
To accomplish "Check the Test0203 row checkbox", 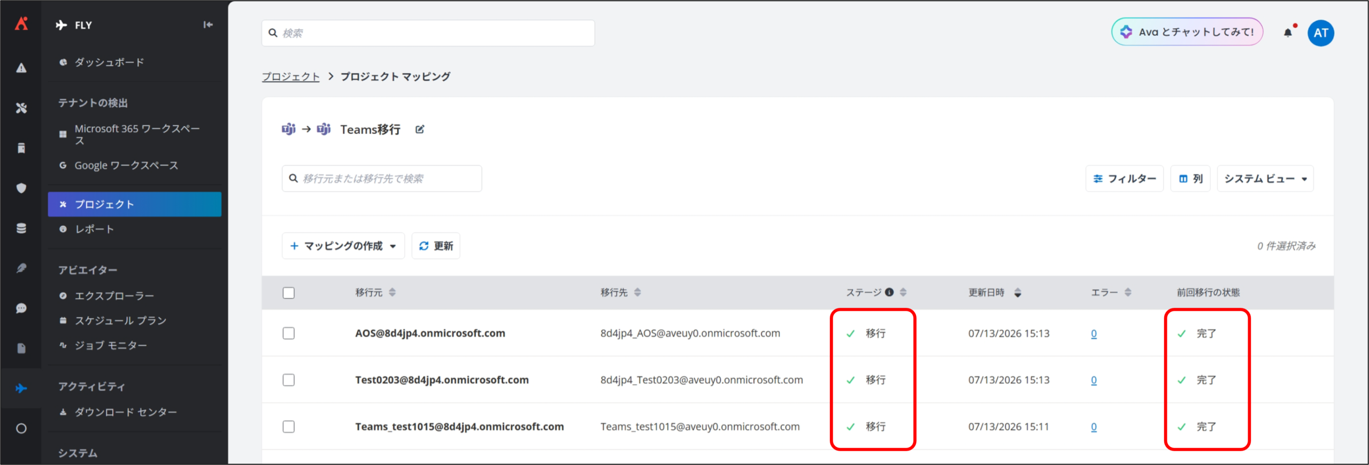I will click(289, 380).
